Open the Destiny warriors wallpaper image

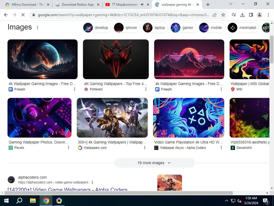pyautogui.click(x=112, y=118)
